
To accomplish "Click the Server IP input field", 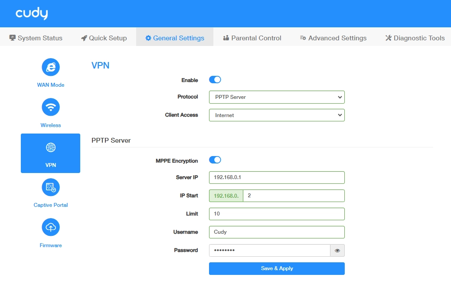I will (277, 177).
